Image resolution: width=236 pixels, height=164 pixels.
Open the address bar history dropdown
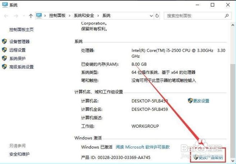pyautogui.click(x=151, y=16)
